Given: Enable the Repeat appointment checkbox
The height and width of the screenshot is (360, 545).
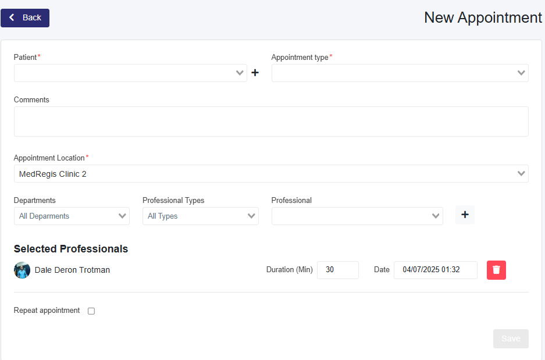Looking at the screenshot, I should point(91,311).
